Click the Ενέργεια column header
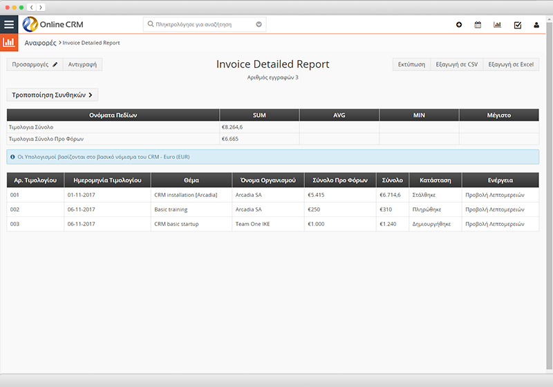Image resolution: width=553 pixels, height=387 pixels. [500, 180]
